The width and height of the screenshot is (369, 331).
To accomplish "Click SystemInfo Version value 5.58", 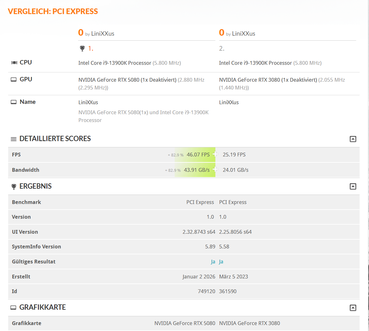I will click(x=224, y=247).
